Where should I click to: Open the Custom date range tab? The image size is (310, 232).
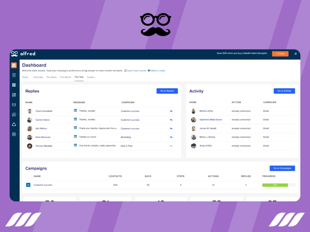(91, 77)
